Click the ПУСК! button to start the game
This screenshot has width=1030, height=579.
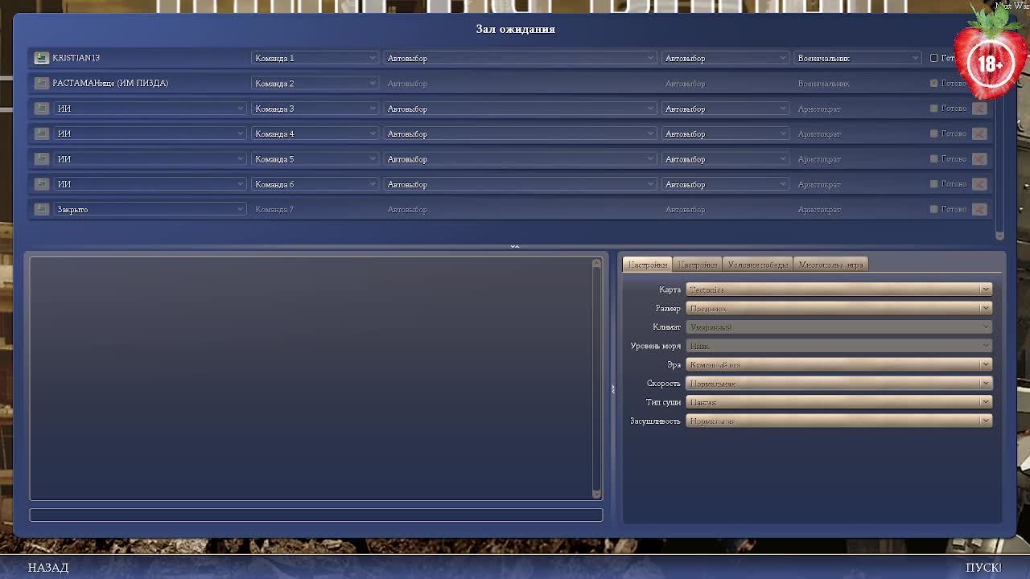coord(983,568)
